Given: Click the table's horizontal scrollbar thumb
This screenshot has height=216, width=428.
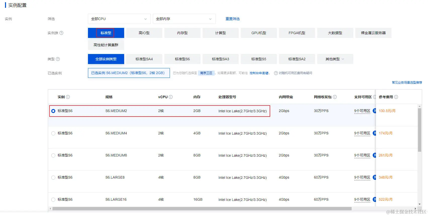Looking at the screenshot, I should [x=202, y=209].
